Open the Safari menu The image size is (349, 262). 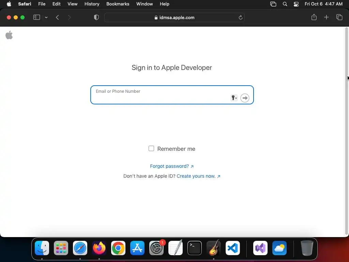[25, 4]
